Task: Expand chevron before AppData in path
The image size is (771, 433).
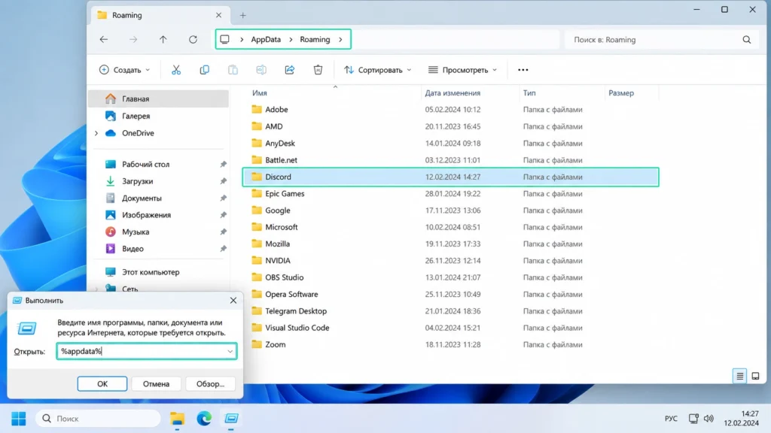Action: [x=242, y=39]
